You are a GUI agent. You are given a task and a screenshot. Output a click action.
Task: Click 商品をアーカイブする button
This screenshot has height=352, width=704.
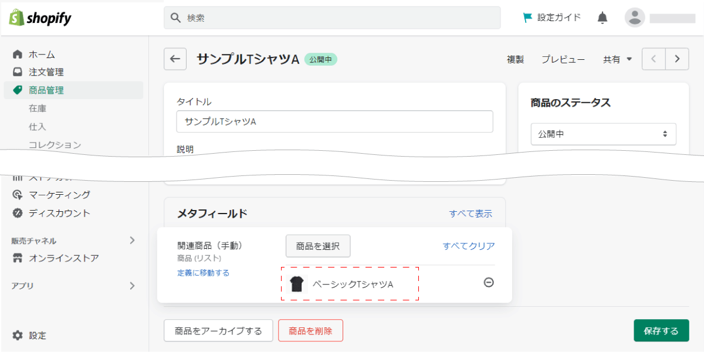tap(218, 330)
